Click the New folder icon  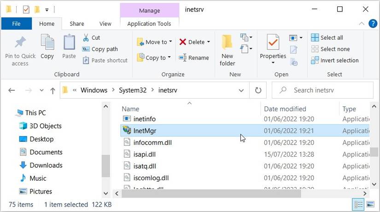[227, 41]
